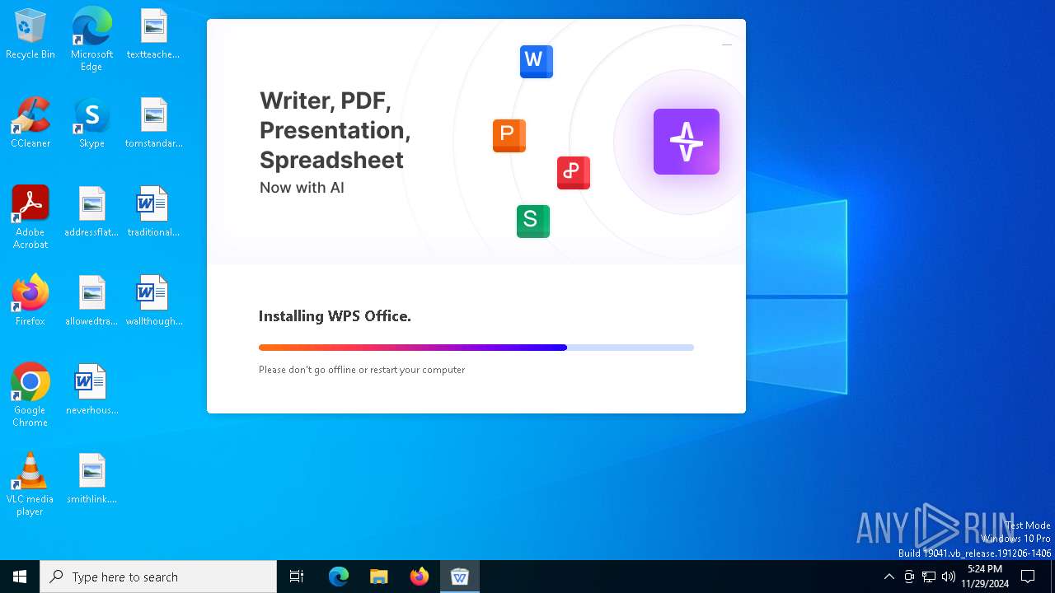Open File Explorer from the taskbar
This screenshot has width=1055, height=593.
pyautogui.click(x=378, y=577)
